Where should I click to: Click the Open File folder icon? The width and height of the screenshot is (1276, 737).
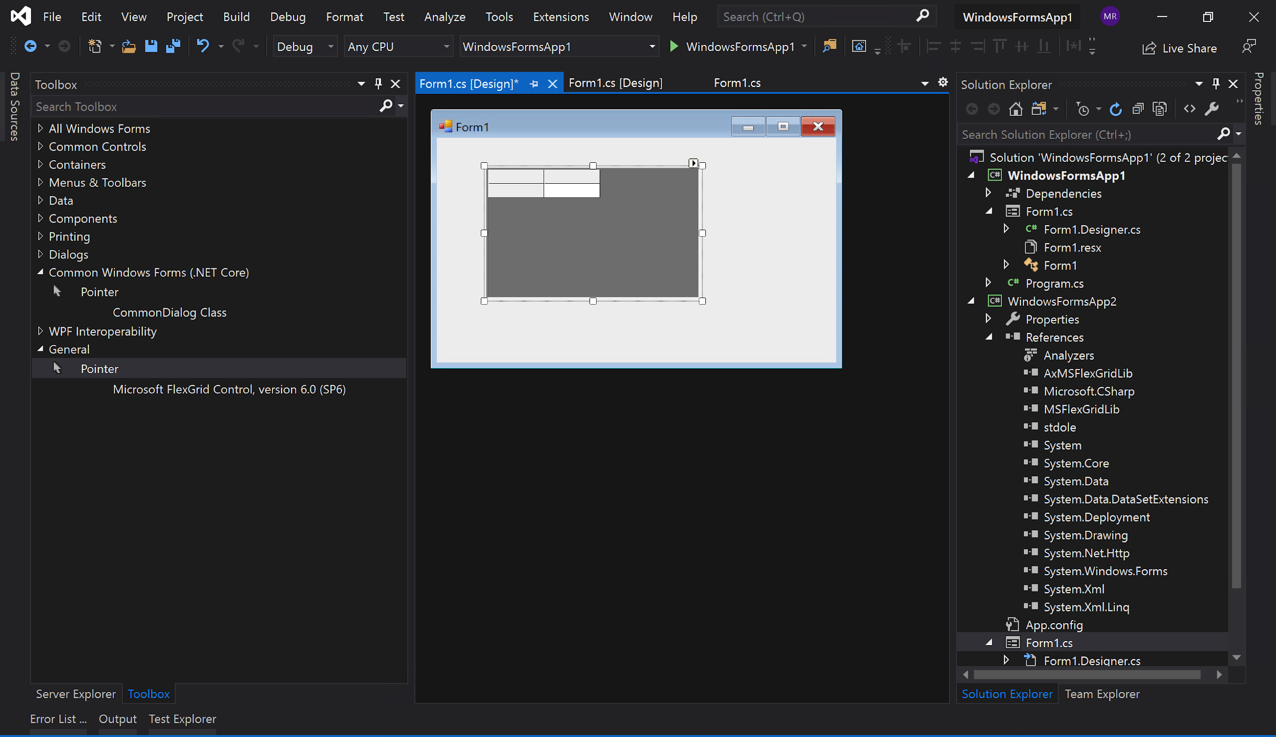pos(129,46)
